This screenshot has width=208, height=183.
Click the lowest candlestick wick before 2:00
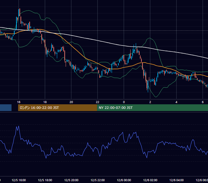click(x=148, y=91)
